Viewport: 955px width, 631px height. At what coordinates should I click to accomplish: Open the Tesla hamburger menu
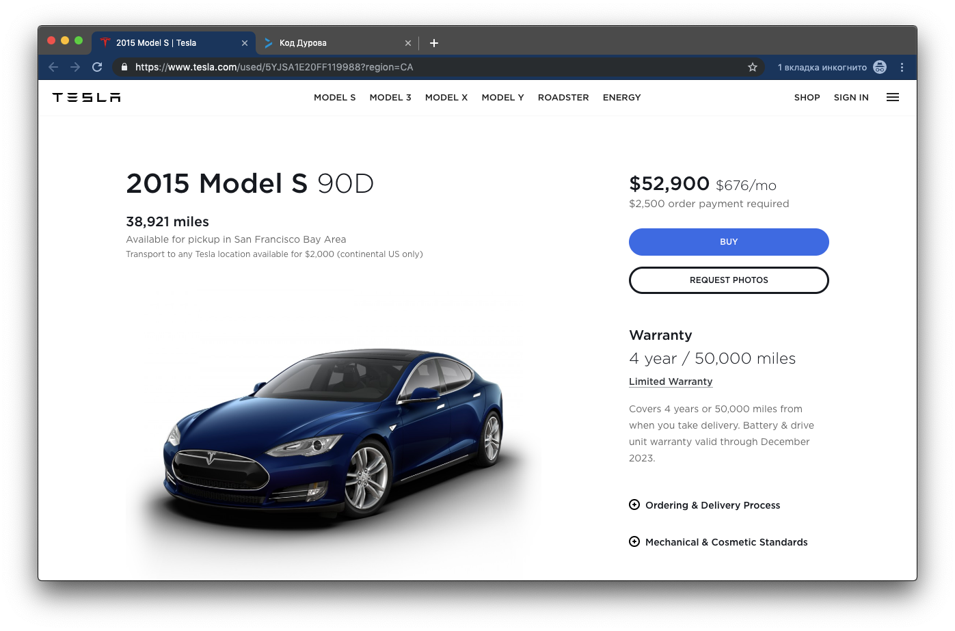pyautogui.click(x=893, y=97)
